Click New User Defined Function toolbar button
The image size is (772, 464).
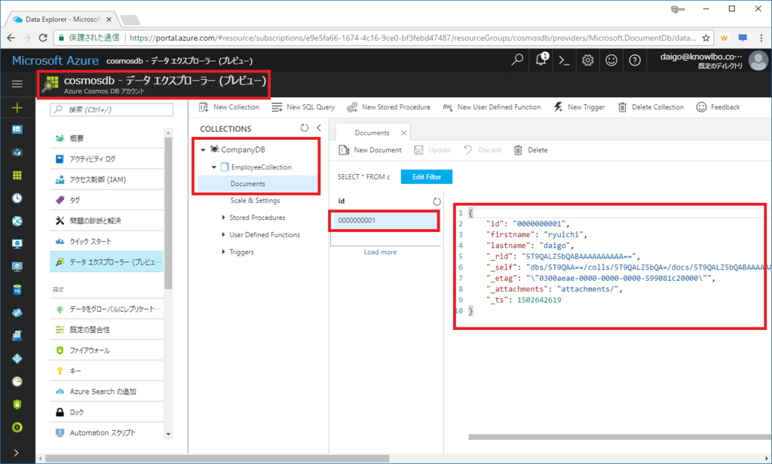click(x=492, y=107)
